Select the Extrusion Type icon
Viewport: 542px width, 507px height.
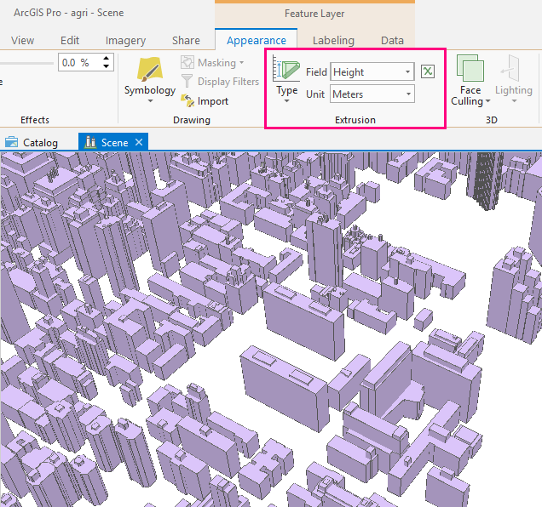pyautogui.click(x=285, y=68)
